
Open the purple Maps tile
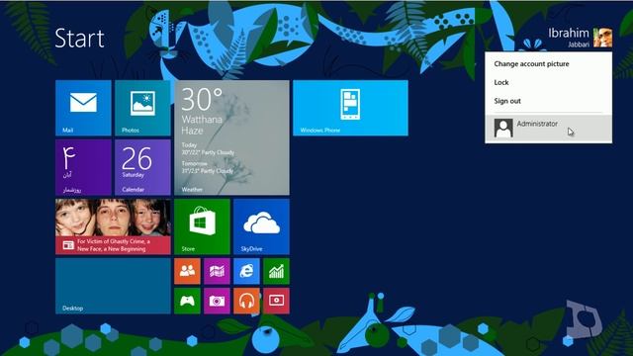217,271
